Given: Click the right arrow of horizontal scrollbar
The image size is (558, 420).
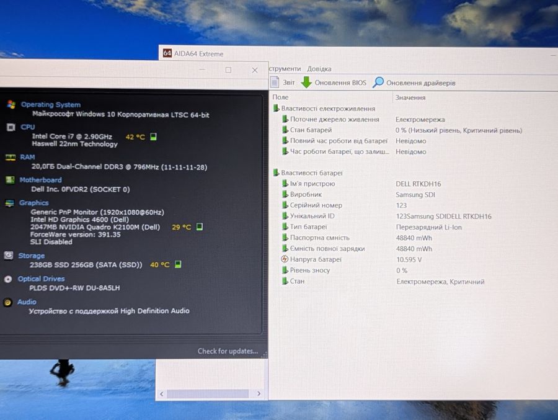Looking at the screenshot, I should pyautogui.click(x=259, y=393).
